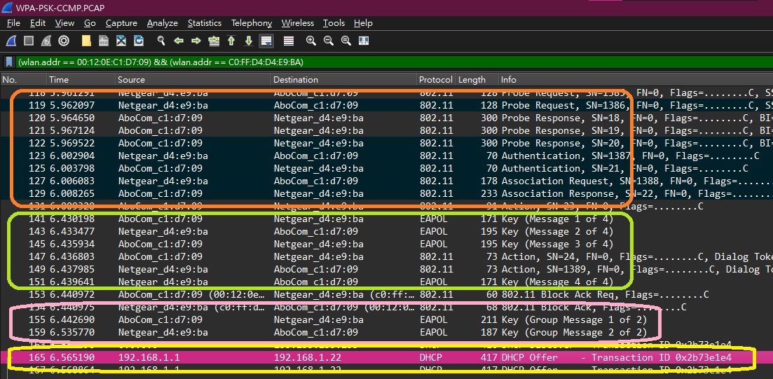Open the Statistics menu

[205, 23]
